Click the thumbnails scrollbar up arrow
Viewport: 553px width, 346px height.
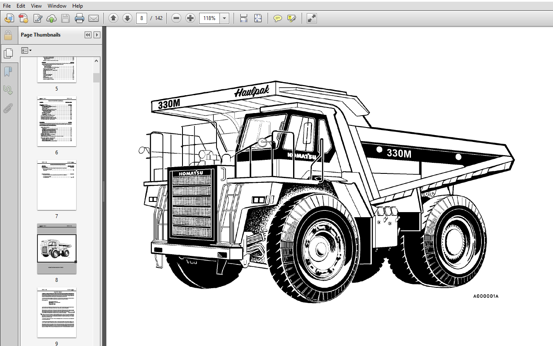tap(97, 61)
